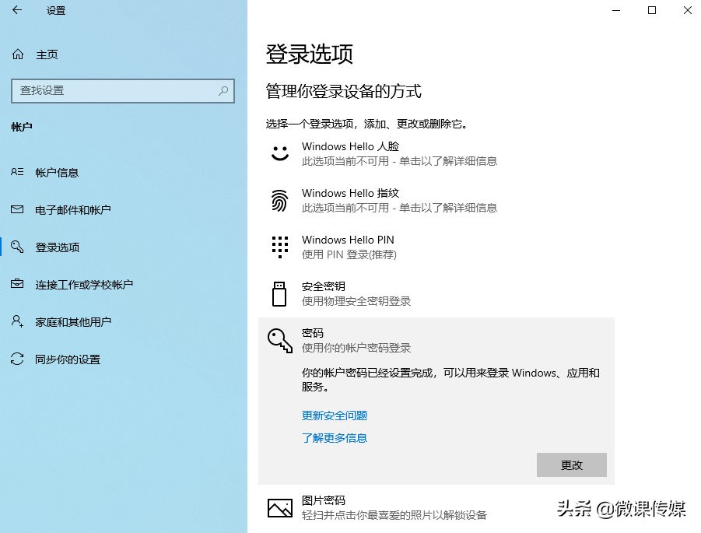Click the back arrow in the title bar
This screenshot has height=533, width=701.
coord(17,11)
